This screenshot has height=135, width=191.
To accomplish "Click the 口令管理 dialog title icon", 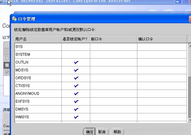I will coord(14,19).
